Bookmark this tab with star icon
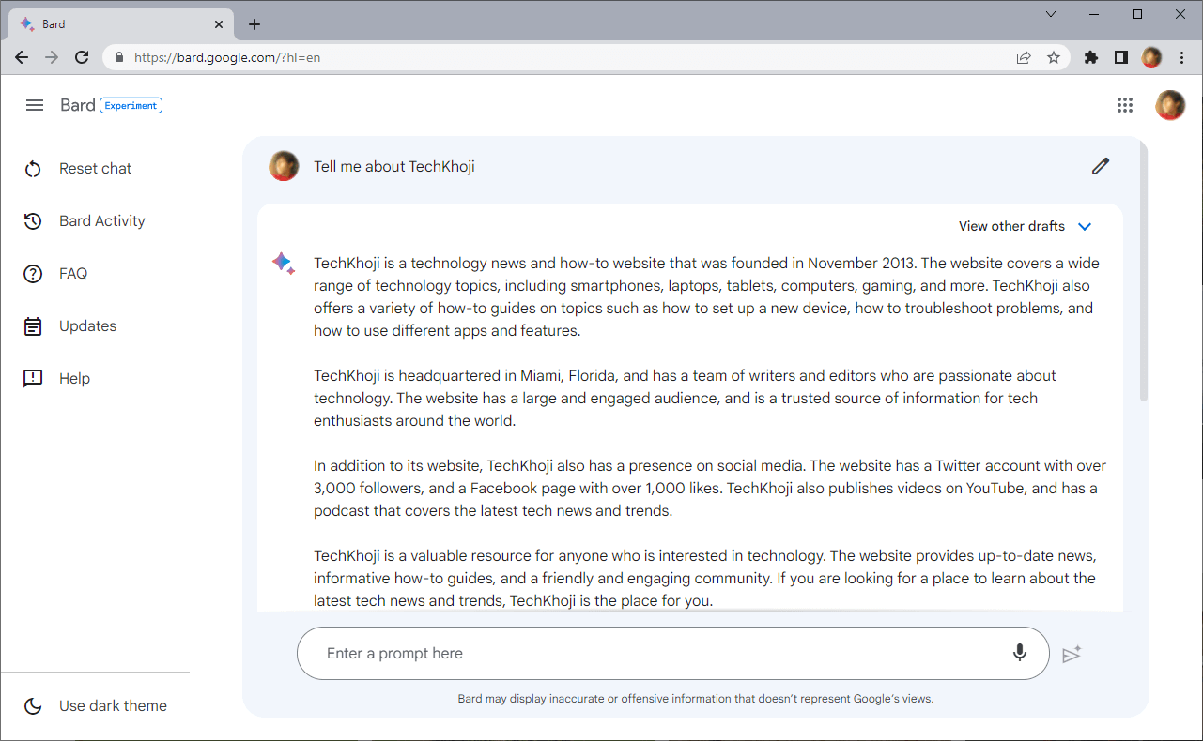This screenshot has width=1203, height=741. point(1054,57)
